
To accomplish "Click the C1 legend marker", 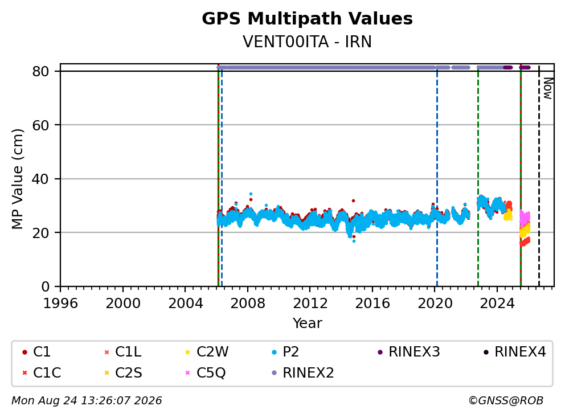I will click(24, 352).
